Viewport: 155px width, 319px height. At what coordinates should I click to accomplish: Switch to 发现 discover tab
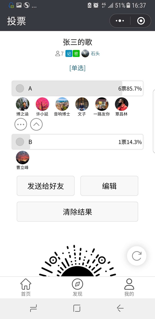pos(77,287)
